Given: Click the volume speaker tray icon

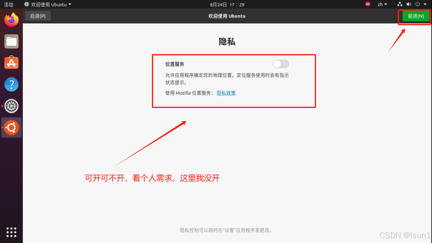Looking at the screenshot, I should pos(409,4).
